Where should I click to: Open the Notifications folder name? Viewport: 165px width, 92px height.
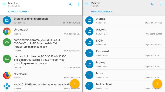[104, 84]
